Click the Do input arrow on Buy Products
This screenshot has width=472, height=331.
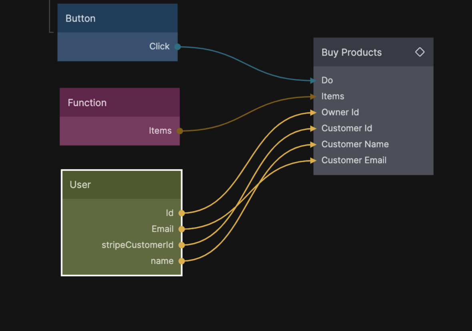[313, 81]
